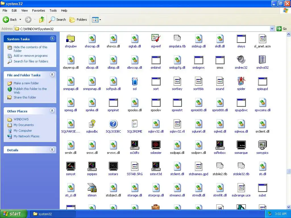
Task: Click the sstext3d screensaver icon
Action: click(156, 166)
